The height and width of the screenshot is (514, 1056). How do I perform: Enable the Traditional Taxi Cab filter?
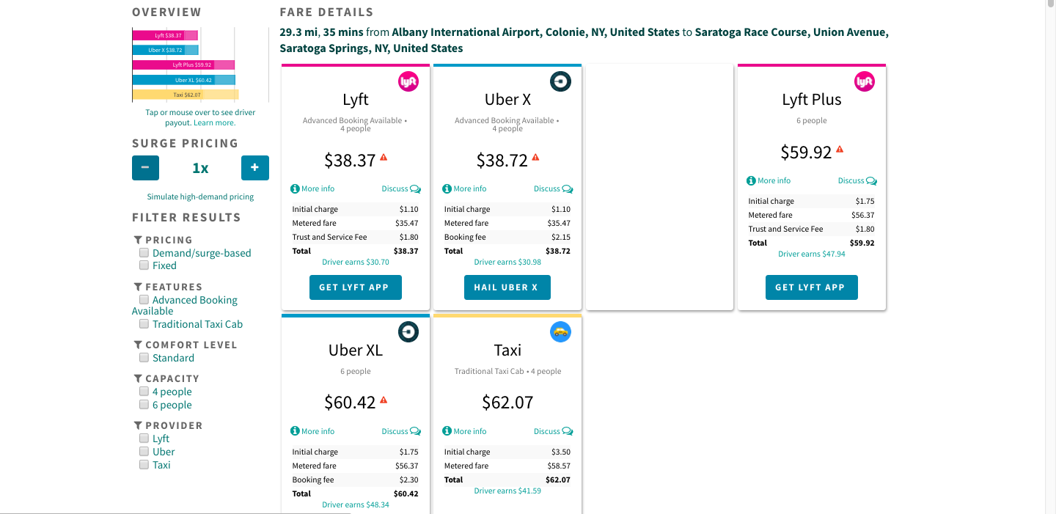click(x=144, y=323)
